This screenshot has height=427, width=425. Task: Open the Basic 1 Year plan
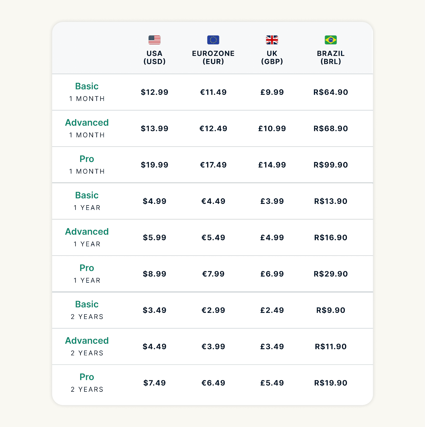coord(87,200)
